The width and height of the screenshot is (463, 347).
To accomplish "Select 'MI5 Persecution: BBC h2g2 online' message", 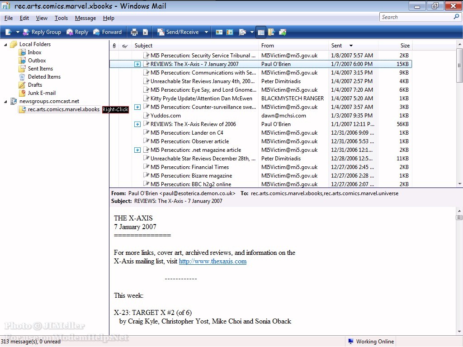I will coord(261,184).
